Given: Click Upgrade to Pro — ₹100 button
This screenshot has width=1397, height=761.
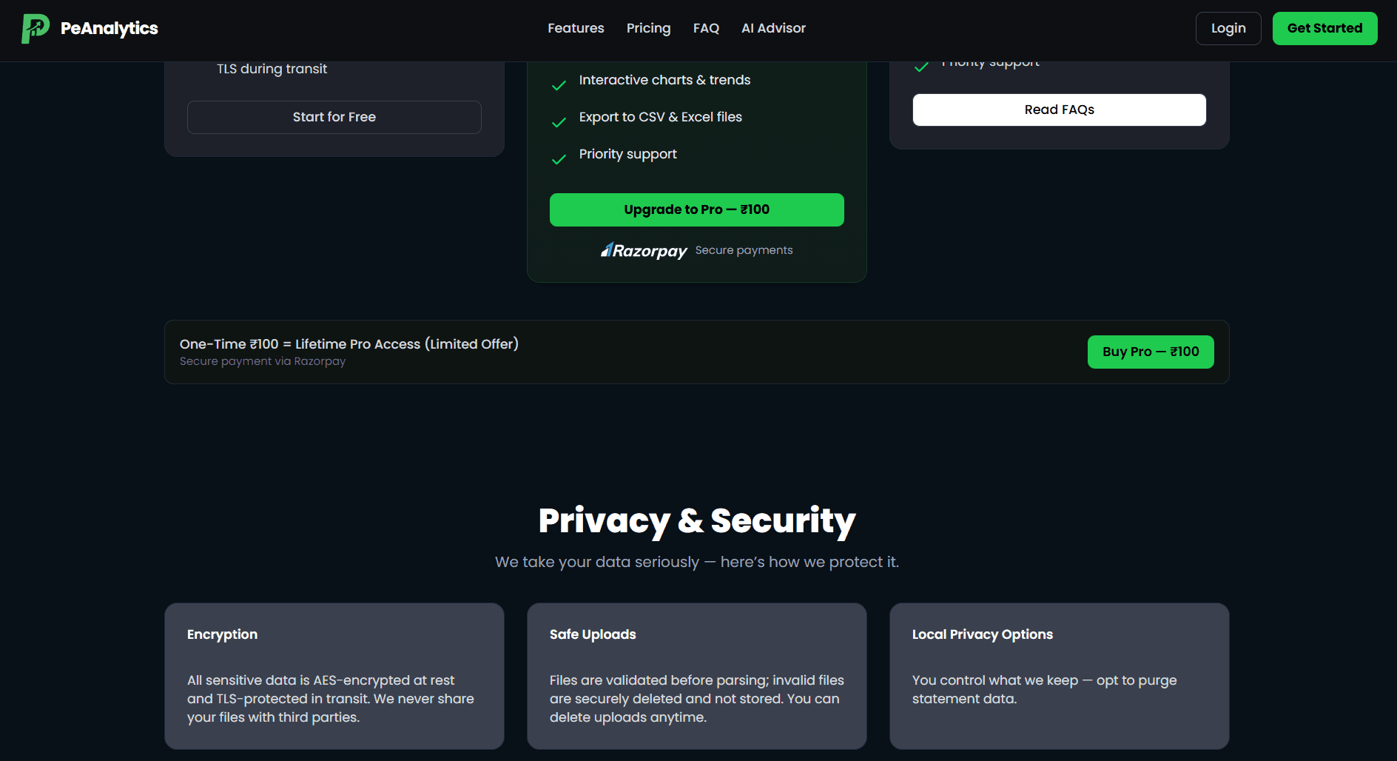Looking at the screenshot, I should 696,209.
